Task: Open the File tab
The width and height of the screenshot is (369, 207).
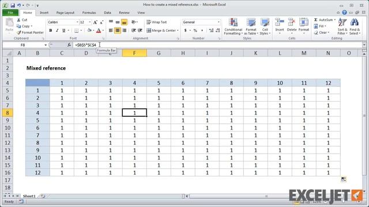Action: coord(10,13)
